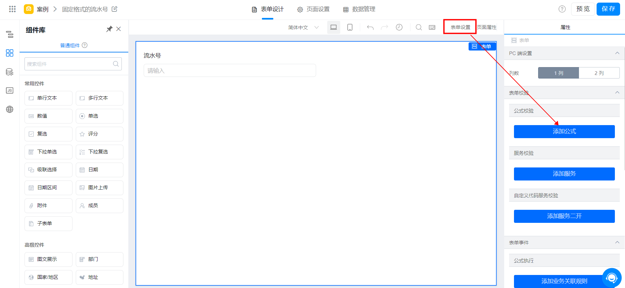Screen dimensions: 625x288
Task: Add the 地址 component
Action: coord(100,277)
